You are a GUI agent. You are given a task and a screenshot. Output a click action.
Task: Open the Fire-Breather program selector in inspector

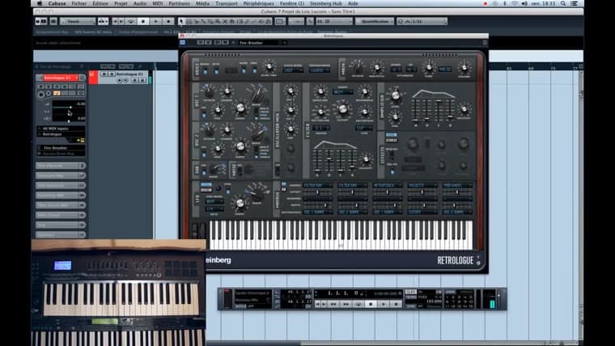coord(61,148)
